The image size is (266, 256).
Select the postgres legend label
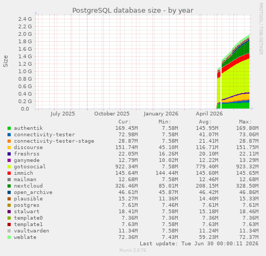click(x=27, y=205)
